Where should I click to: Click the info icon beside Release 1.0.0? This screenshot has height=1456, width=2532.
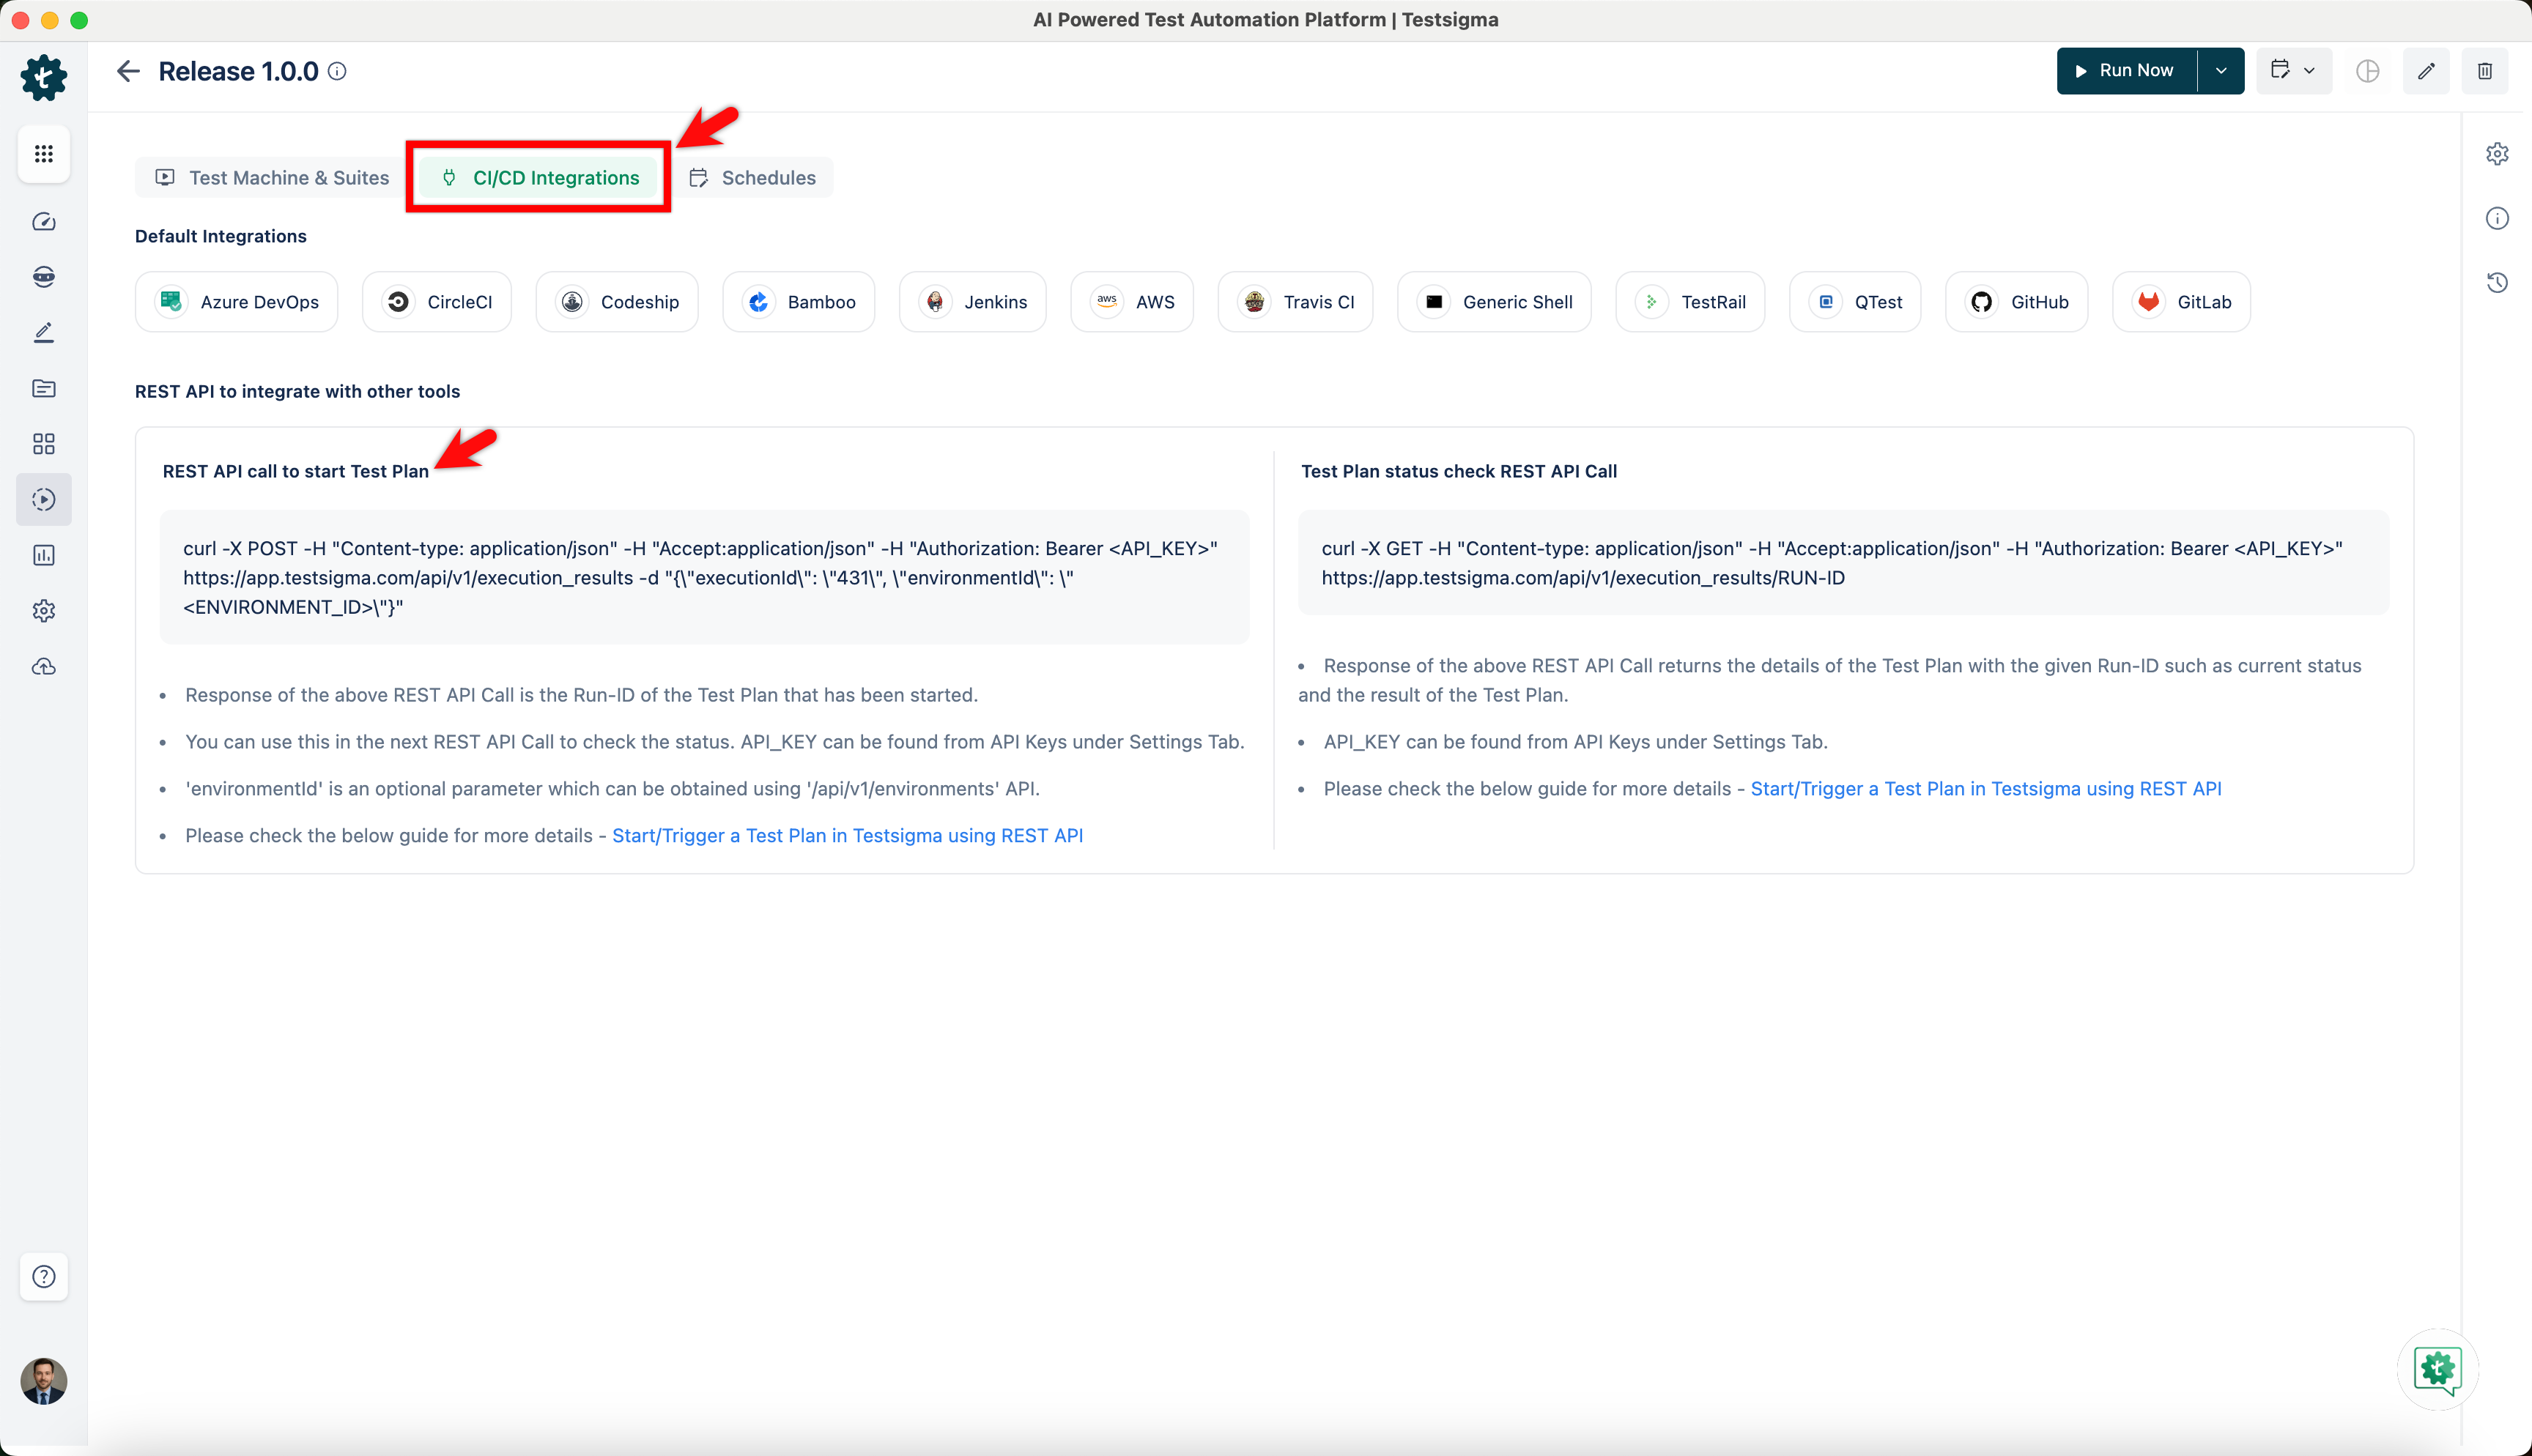point(337,71)
